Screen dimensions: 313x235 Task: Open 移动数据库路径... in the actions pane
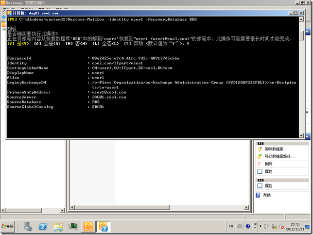pyautogui.click(x=277, y=156)
